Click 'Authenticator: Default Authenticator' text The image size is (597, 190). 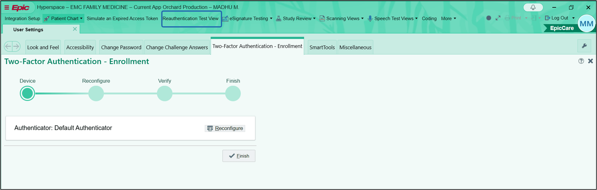tap(63, 128)
